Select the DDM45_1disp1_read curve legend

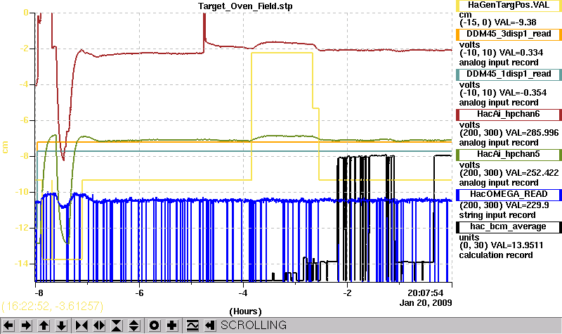coord(509,75)
